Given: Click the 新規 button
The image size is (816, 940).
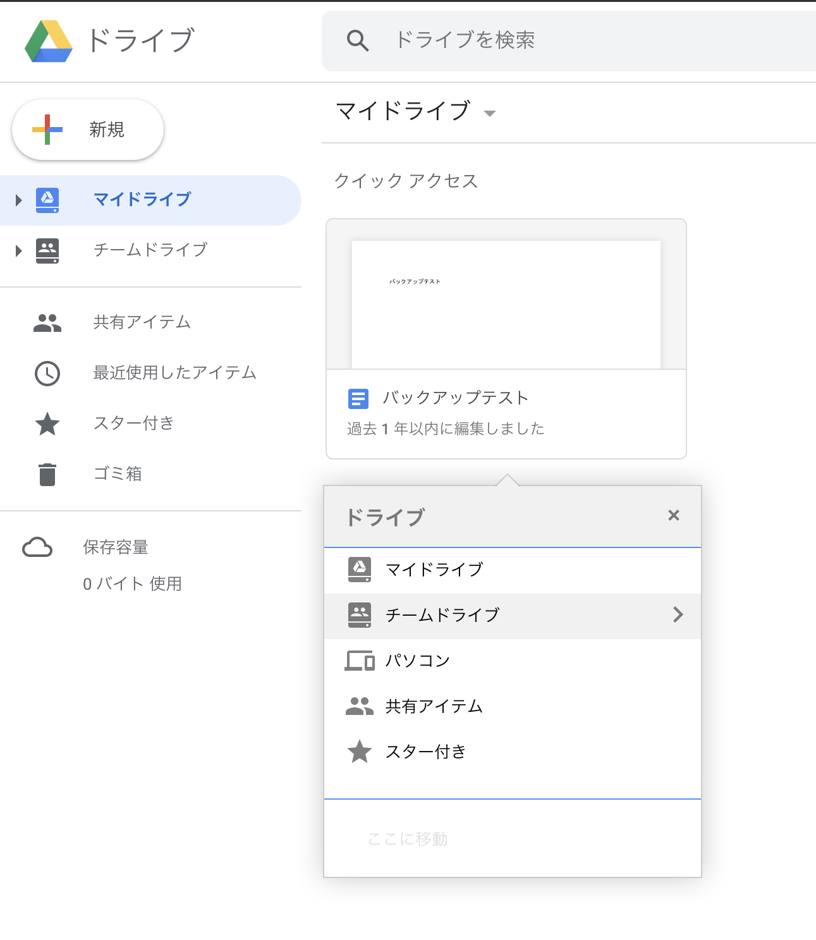Looking at the screenshot, I should tap(88, 130).
